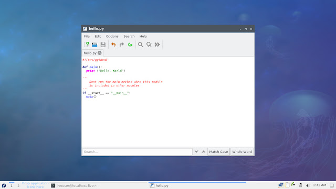Click the print "Hello, World" line
The width and height of the screenshot is (336, 189).
tap(106, 71)
